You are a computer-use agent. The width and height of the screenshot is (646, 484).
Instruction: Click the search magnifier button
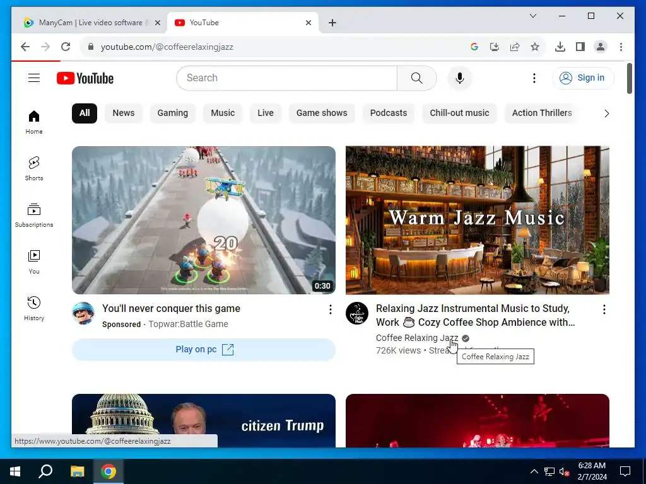click(x=416, y=78)
